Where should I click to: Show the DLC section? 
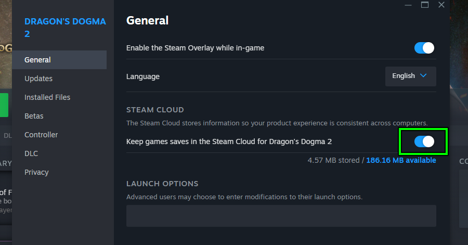point(31,153)
